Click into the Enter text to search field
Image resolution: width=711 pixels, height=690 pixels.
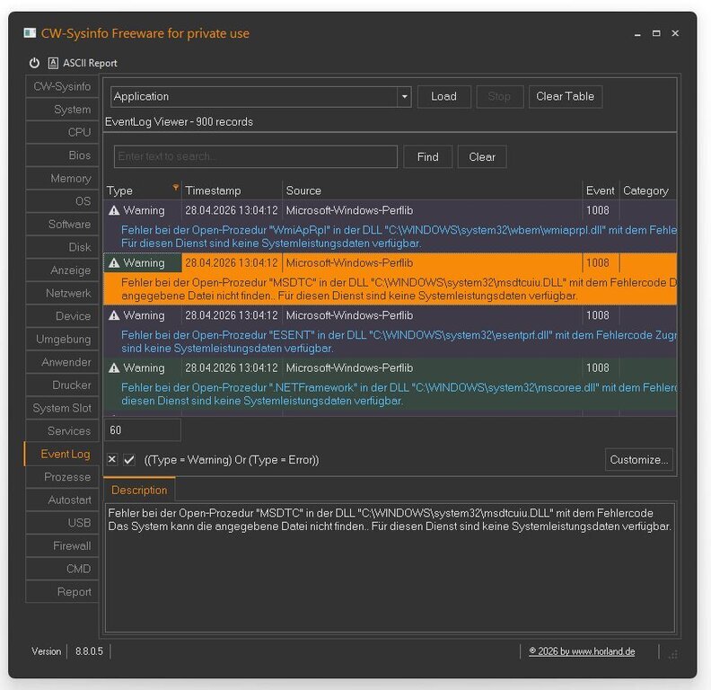255,156
